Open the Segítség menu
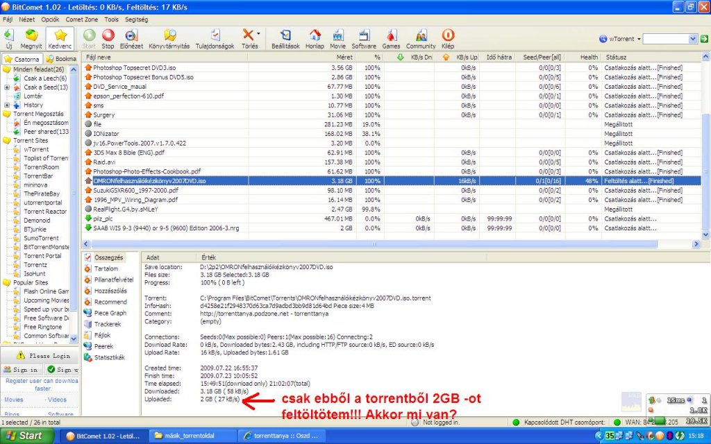This screenshot has width=711, height=444. pos(137,19)
